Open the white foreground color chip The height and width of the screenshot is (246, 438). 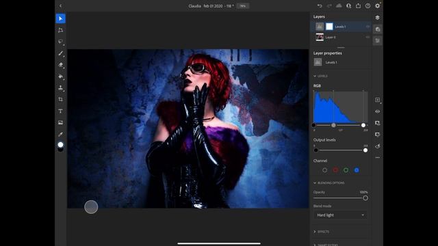(x=61, y=144)
